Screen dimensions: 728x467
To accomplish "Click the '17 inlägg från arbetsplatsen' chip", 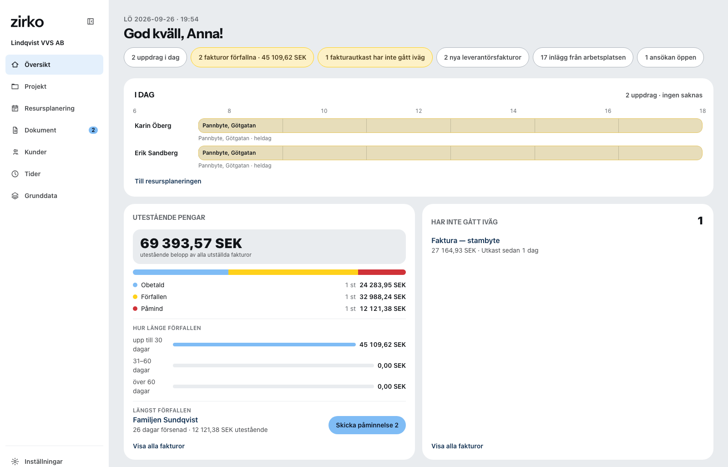I will click(583, 57).
